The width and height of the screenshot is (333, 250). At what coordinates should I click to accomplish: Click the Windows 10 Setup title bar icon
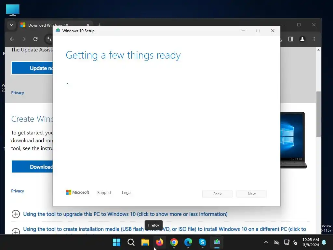(58, 31)
